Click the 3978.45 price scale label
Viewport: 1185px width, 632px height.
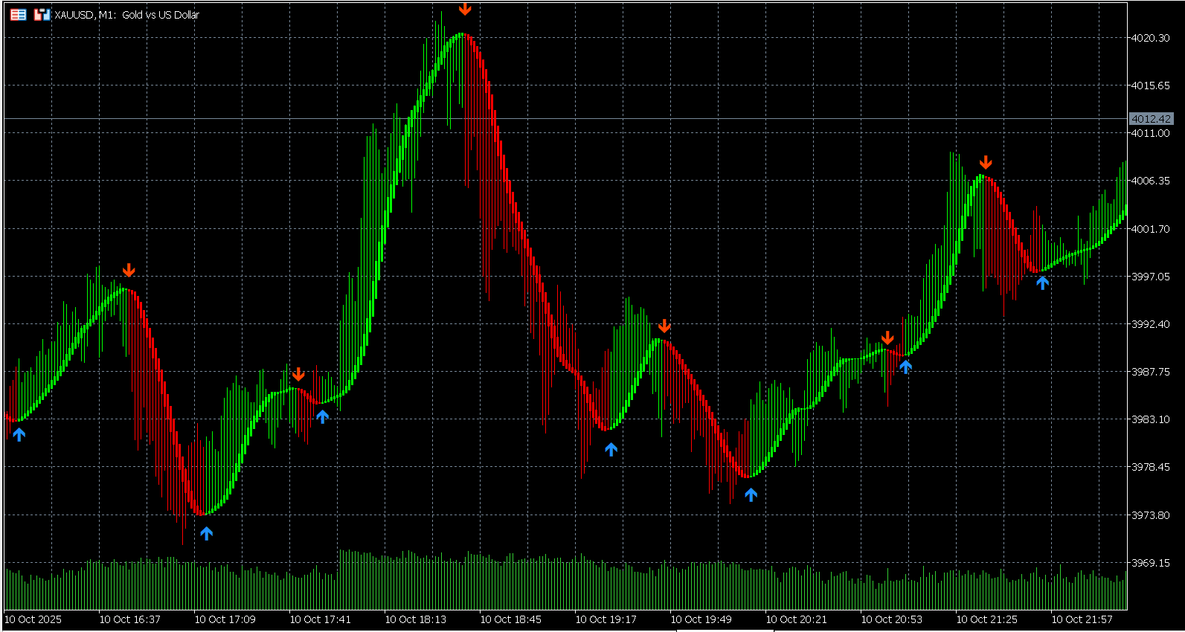click(x=1151, y=467)
